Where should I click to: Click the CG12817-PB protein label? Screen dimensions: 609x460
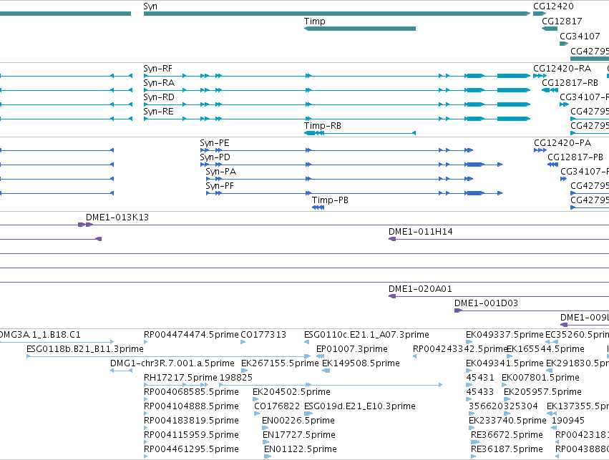click(x=575, y=157)
